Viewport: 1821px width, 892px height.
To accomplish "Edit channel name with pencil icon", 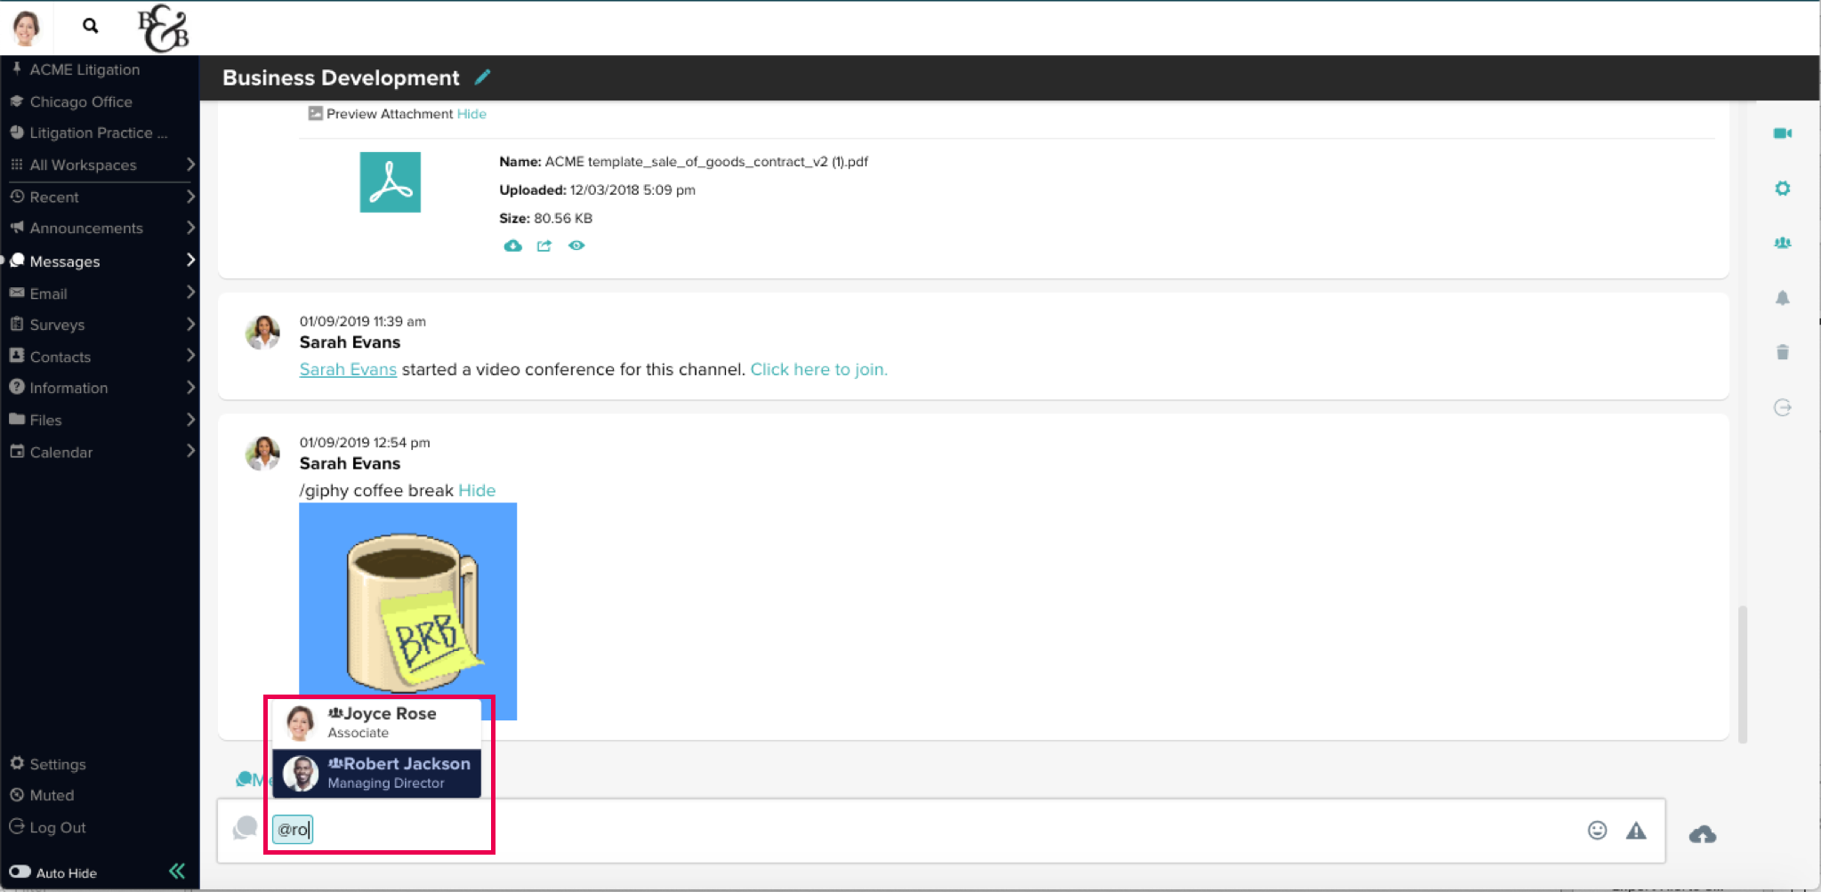I will pos(482,77).
